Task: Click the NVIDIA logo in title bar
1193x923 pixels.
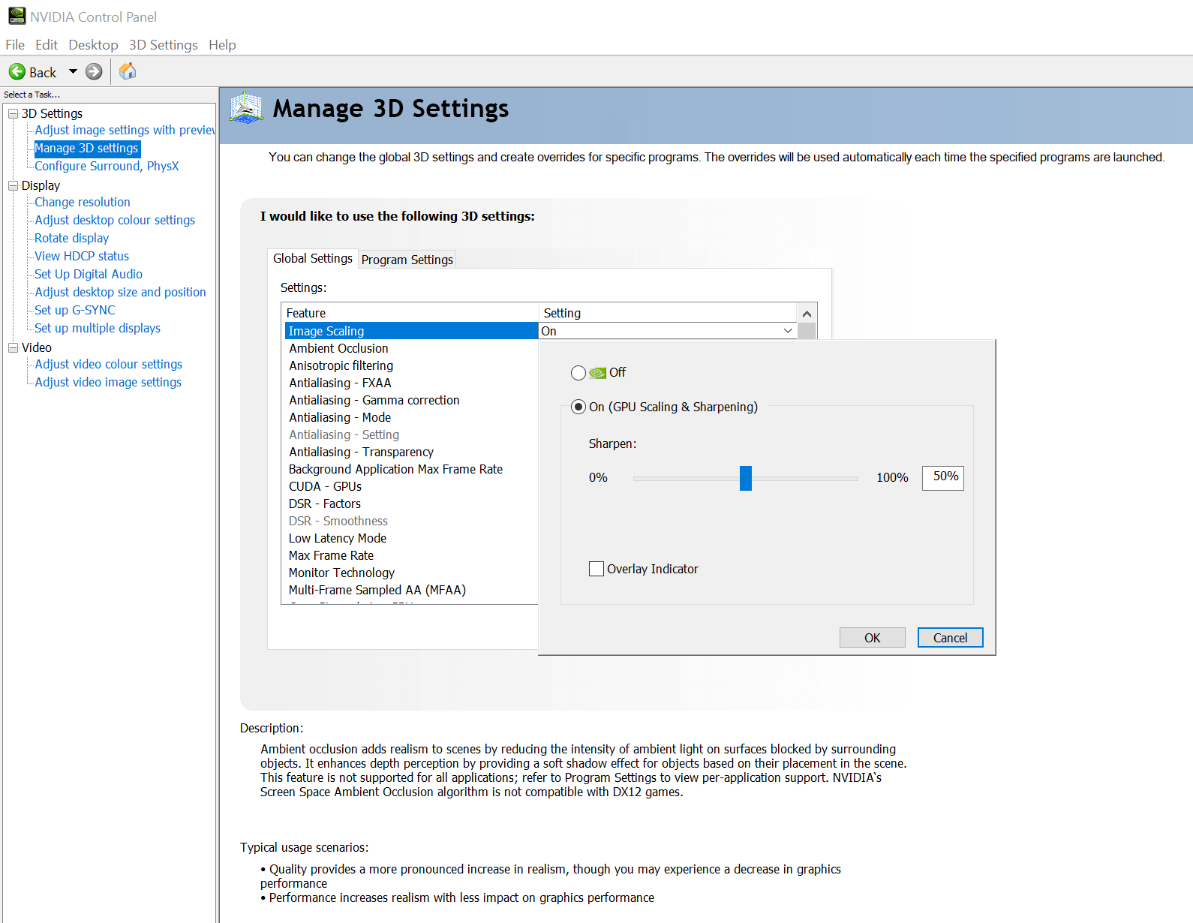Action: (17, 16)
